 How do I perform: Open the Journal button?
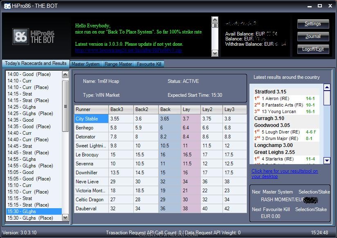[313, 36]
